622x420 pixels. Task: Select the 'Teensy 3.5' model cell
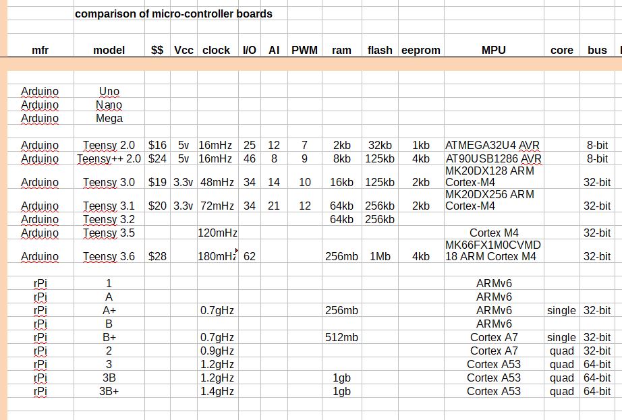point(109,233)
